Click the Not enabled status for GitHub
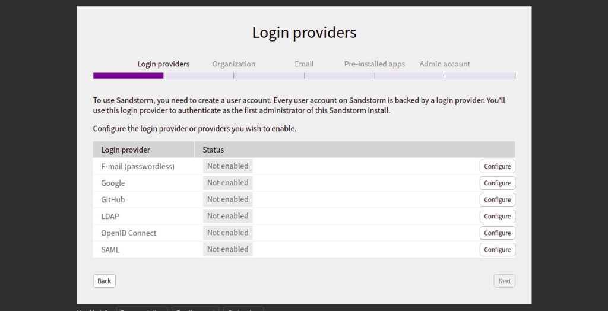The height and width of the screenshot is (311, 608). click(x=228, y=199)
